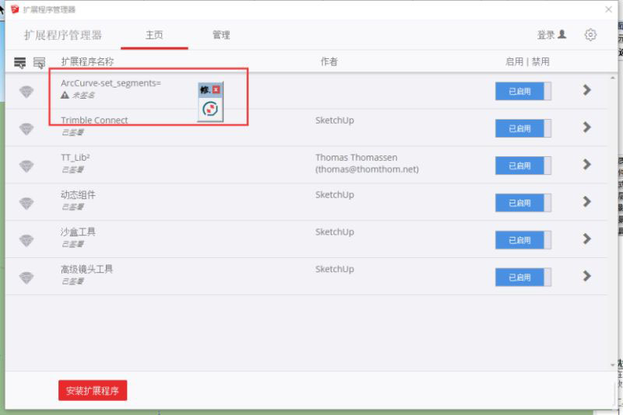This screenshot has height=415, width=623.
Task: Click the deselect-all list icon in the header
Action: click(x=39, y=62)
